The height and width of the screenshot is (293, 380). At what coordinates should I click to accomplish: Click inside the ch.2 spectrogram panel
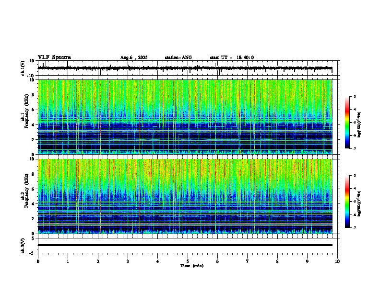[185, 196]
